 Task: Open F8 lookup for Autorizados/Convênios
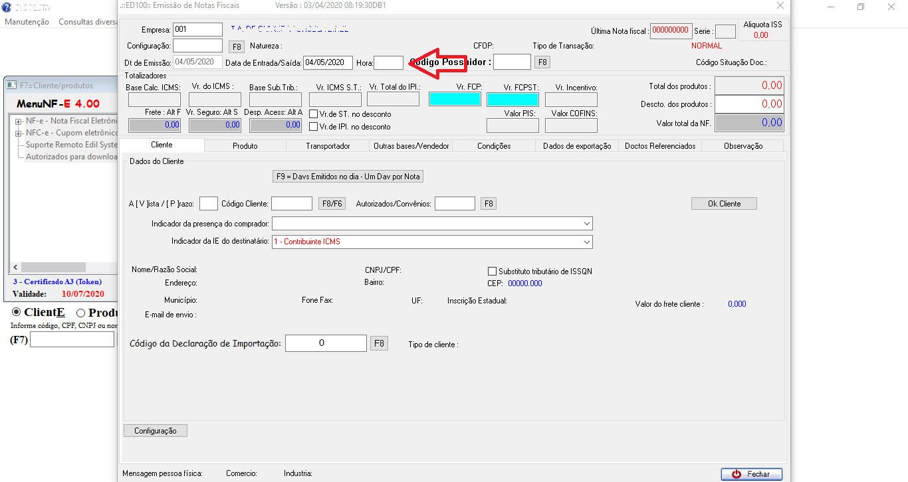pos(489,204)
